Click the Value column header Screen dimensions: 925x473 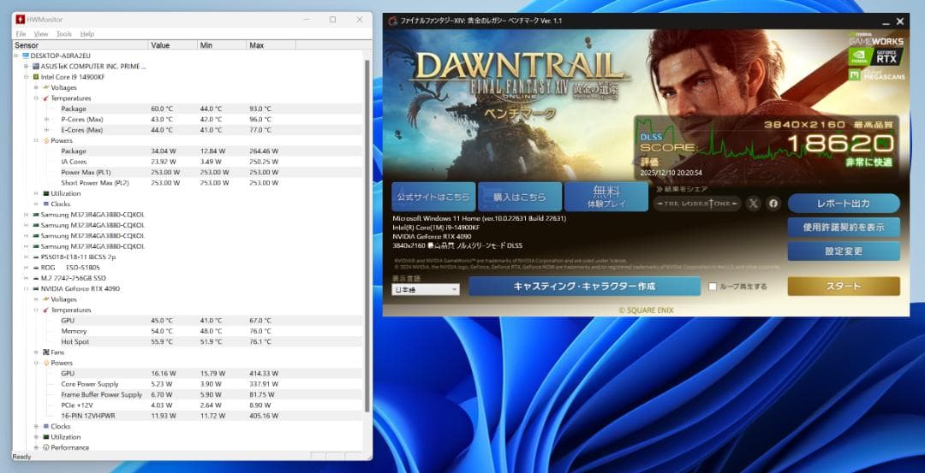pos(173,45)
